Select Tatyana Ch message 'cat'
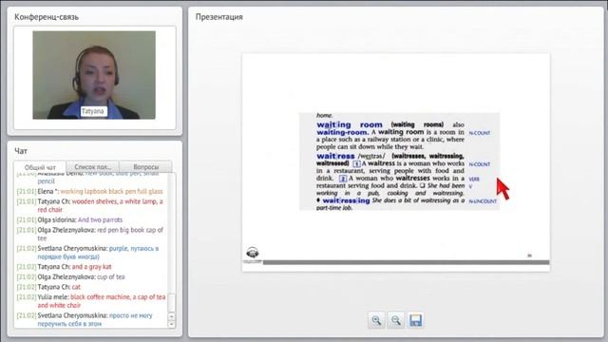608x342 pixels. (48, 287)
